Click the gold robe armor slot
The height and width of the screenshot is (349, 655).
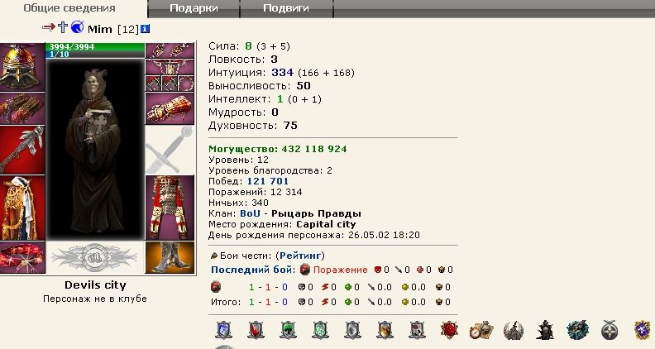(x=22, y=208)
